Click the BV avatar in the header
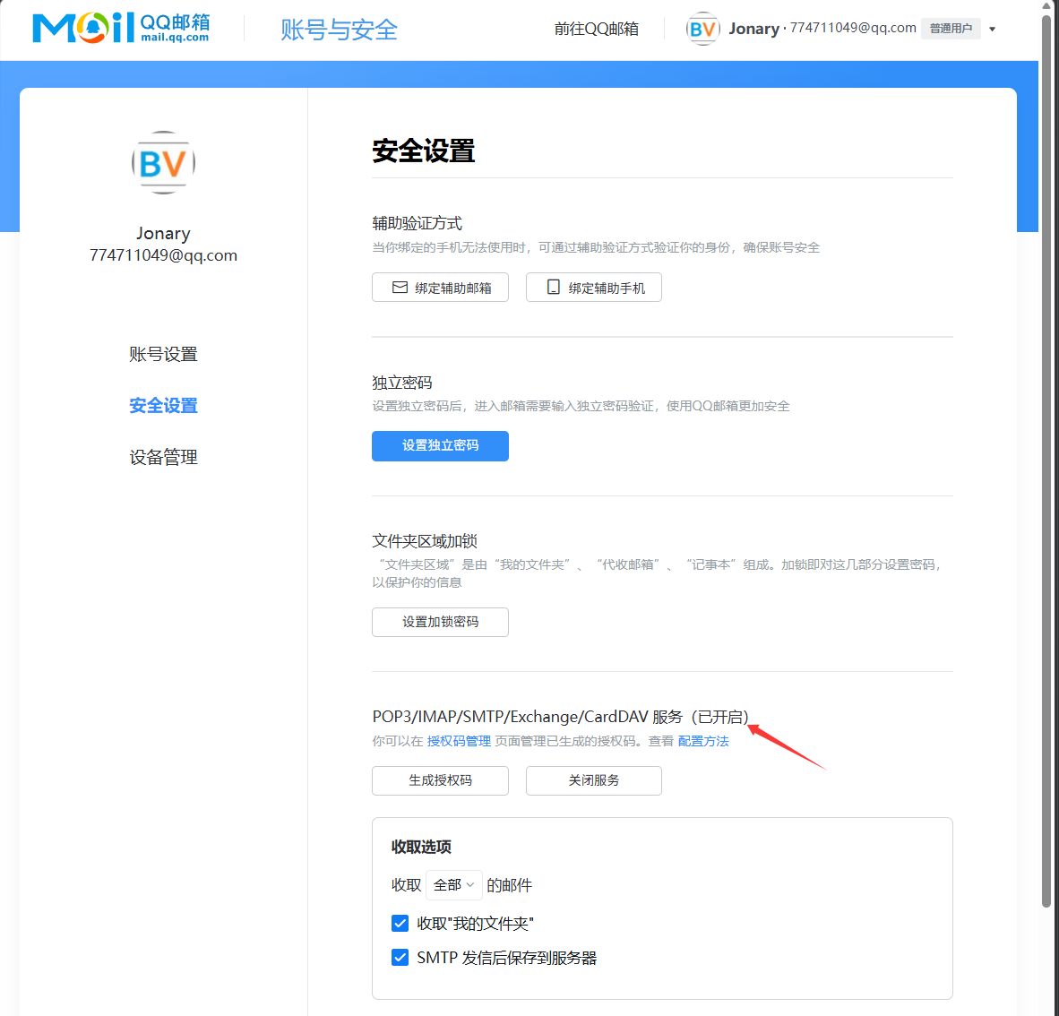The height and width of the screenshot is (1016, 1059). pyautogui.click(x=702, y=29)
